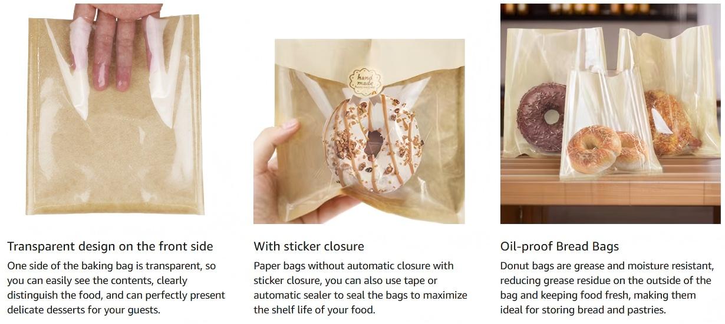
Task: Click the pastry in the rightmost bag
Action: pyautogui.click(x=667, y=122)
